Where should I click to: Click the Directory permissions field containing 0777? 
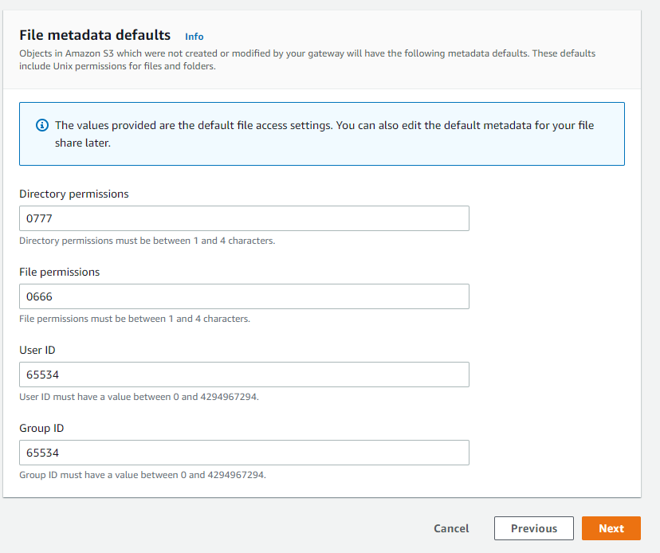[x=244, y=218]
